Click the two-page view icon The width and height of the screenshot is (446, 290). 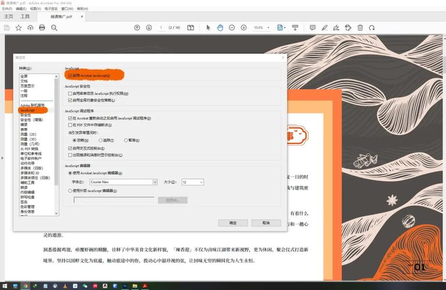tap(191, 27)
